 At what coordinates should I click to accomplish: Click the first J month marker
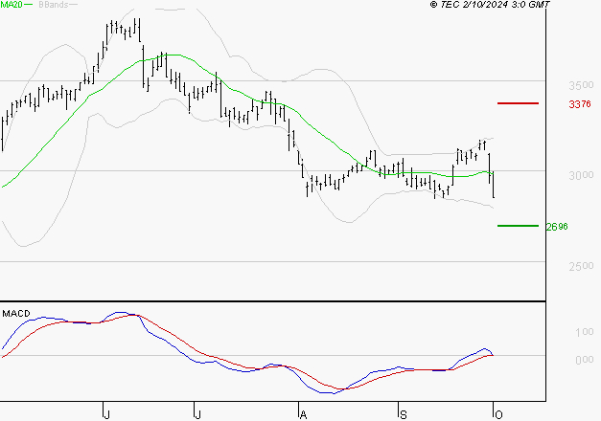(x=107, y=414)
